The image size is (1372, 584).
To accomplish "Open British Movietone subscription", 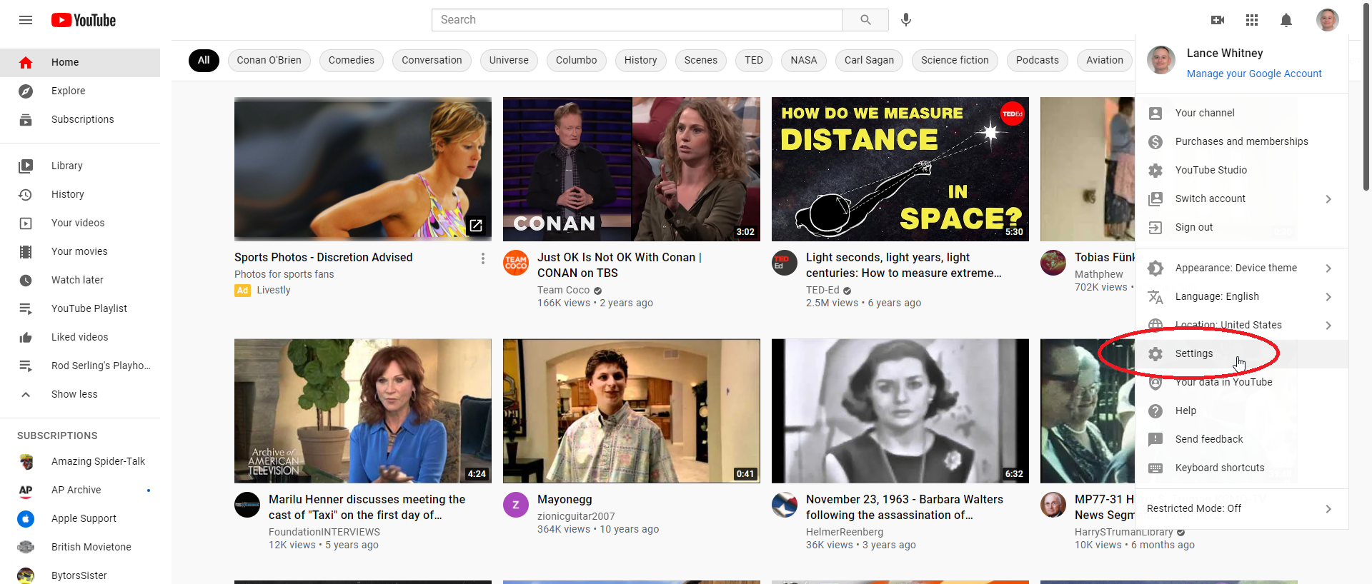I will pos(80,547).
